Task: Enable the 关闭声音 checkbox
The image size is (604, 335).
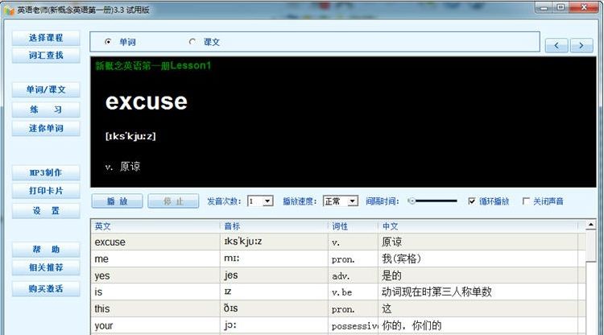Action: coord(527,201)
